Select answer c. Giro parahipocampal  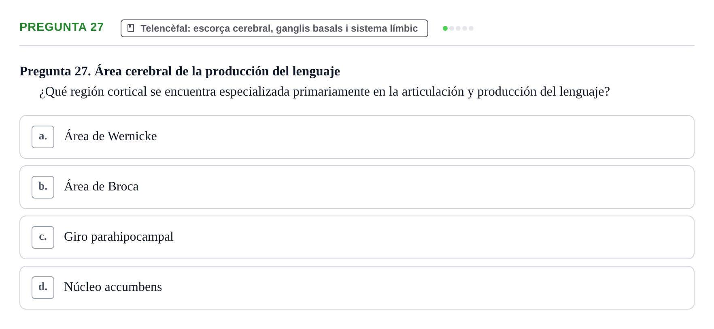click(x=357, y=237)
